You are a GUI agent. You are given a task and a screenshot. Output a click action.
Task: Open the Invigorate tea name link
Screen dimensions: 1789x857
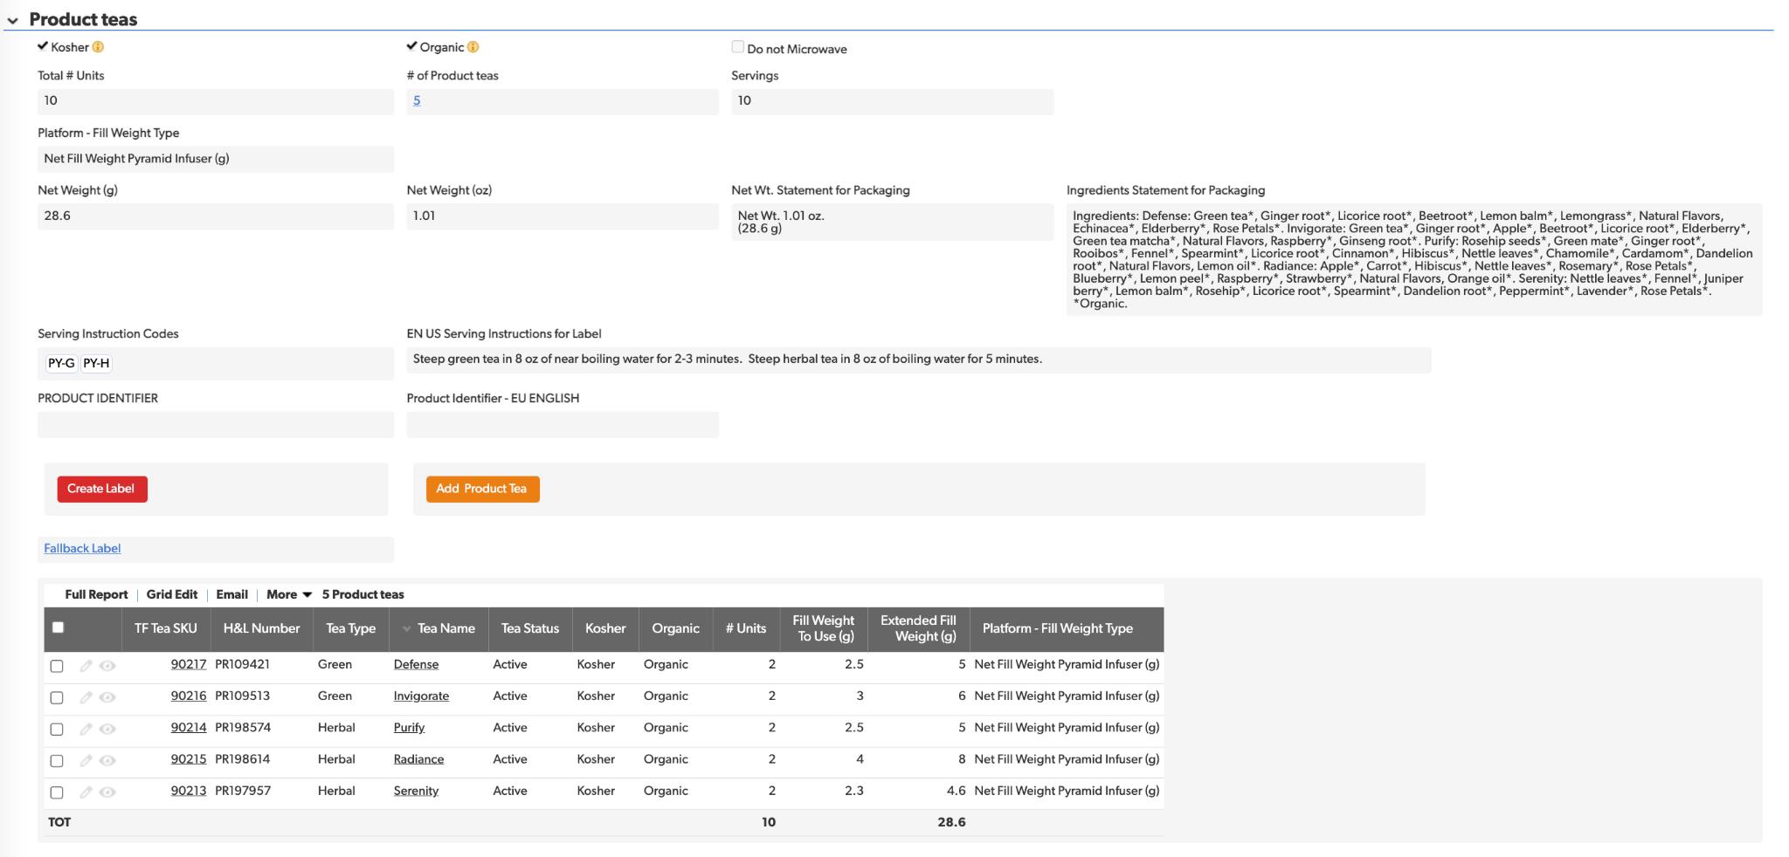(x=421, y=696)
